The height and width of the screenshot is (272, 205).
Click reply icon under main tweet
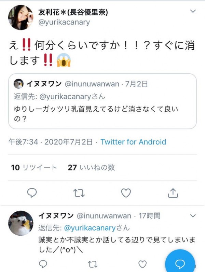[32, 193]
